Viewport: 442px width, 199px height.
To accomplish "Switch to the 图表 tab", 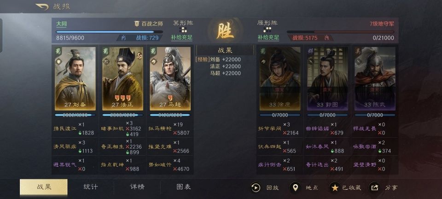I will 184,187.
